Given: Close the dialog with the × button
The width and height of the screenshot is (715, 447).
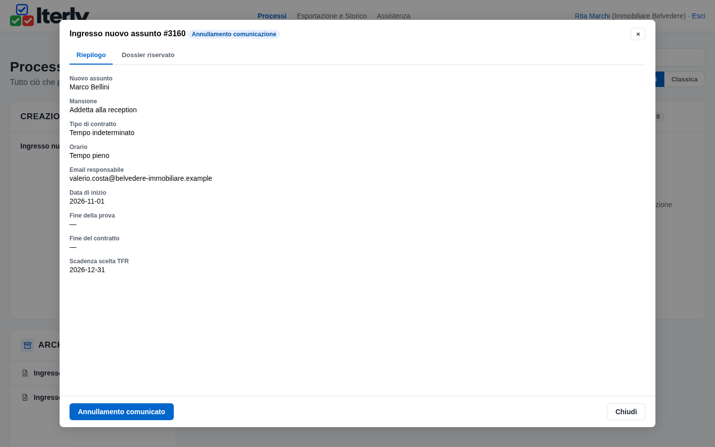Looking at the screenshot, I should pos(638,34).
